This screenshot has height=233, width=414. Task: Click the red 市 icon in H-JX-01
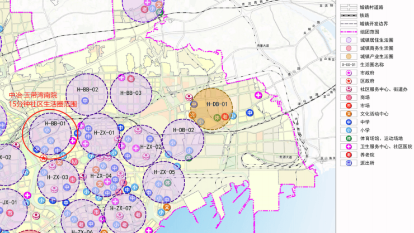click(x=10, y=213)
